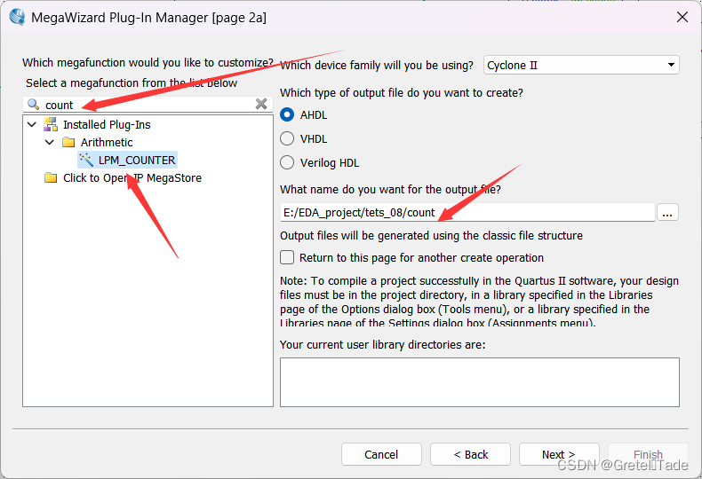Image resolution: width=702 pixels, height=479 pixels.
Task: Proceed with the Next button
Action: pyautogui.click(x=559, y=454)
